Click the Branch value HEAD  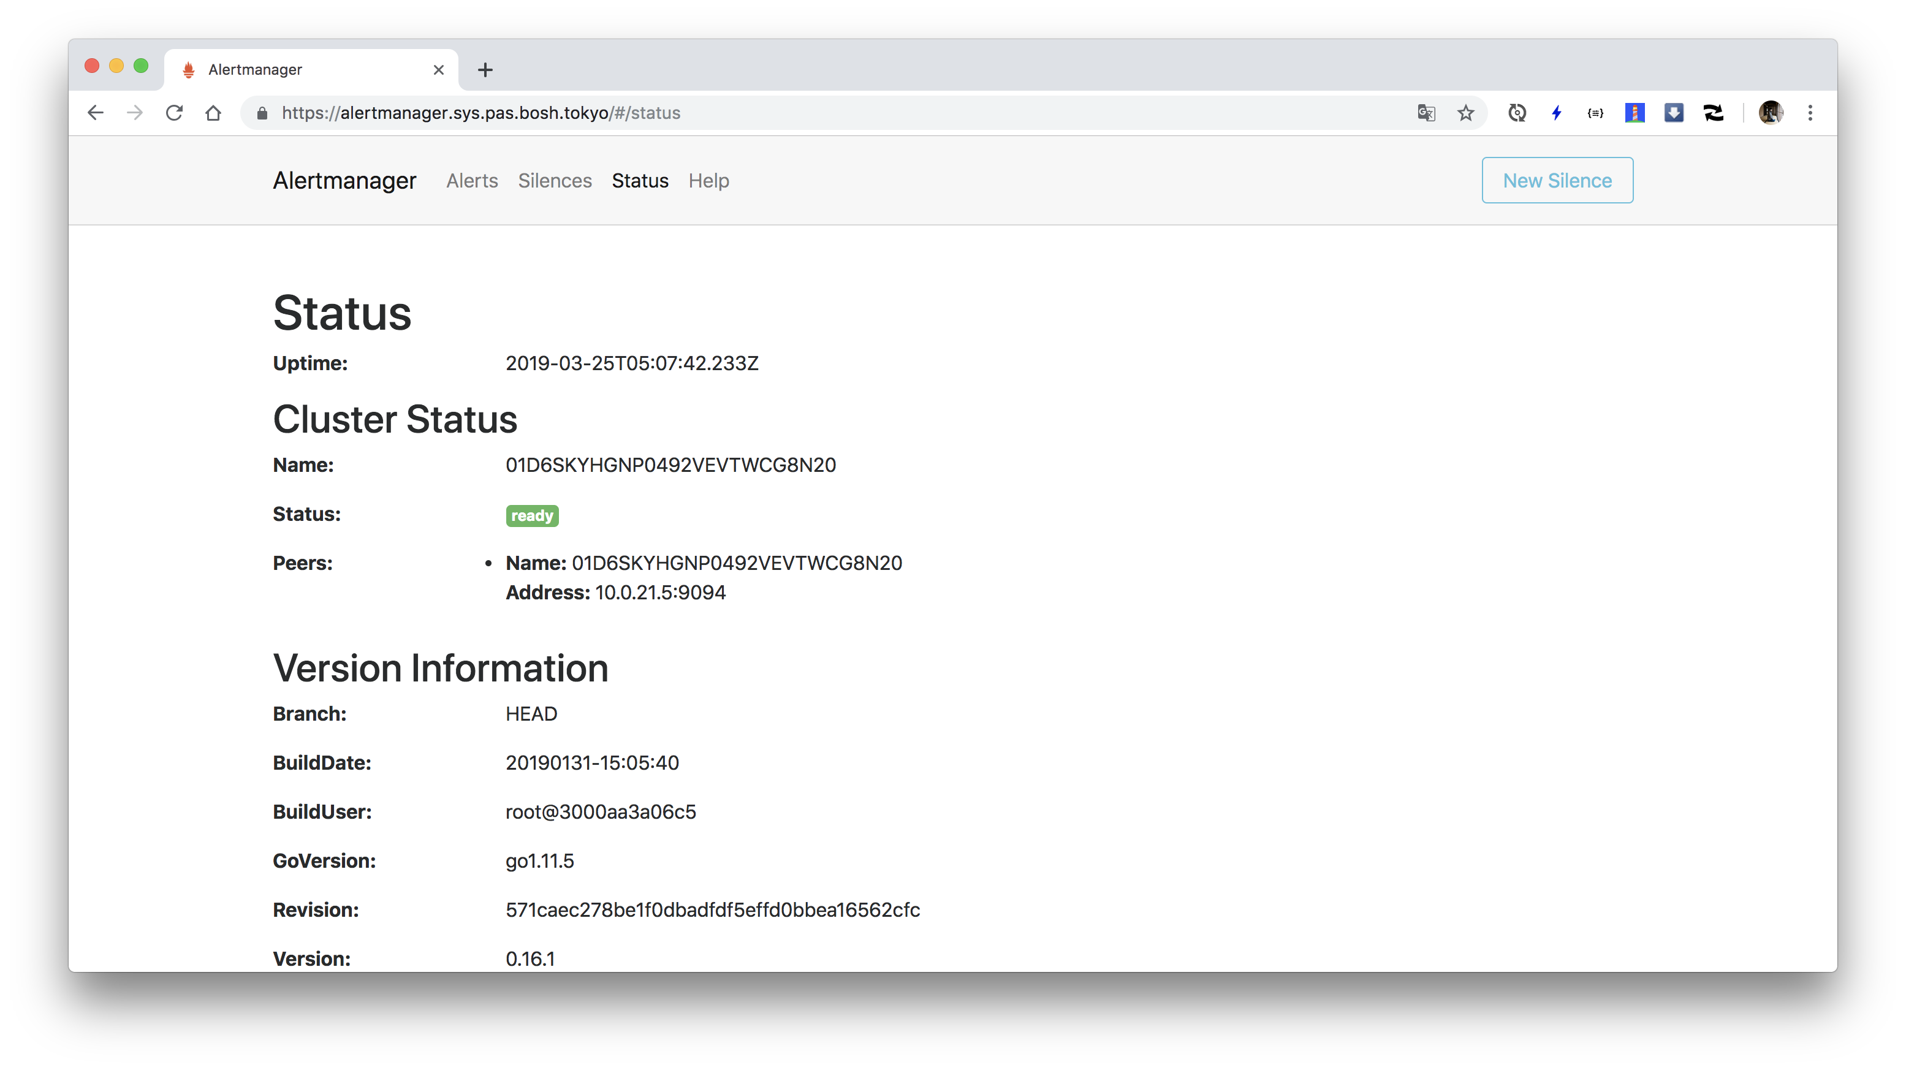531,713
